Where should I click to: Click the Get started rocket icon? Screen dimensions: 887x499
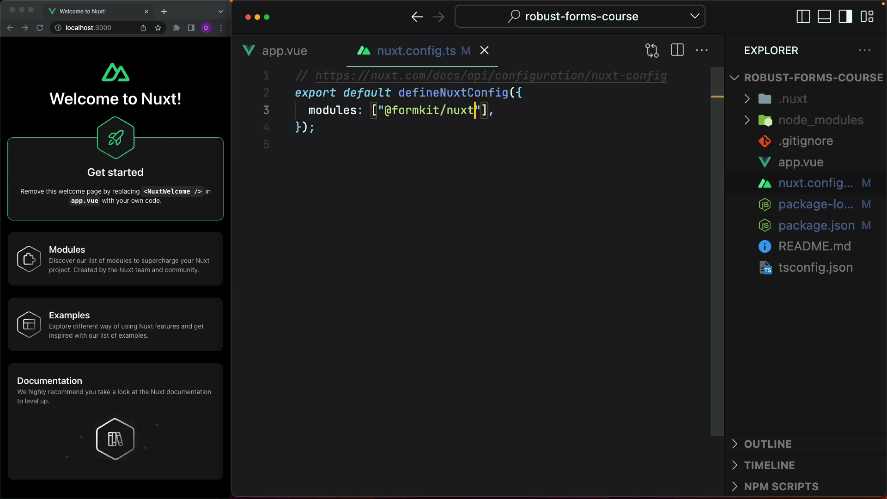pyautogui.click(x=115, y=138)
